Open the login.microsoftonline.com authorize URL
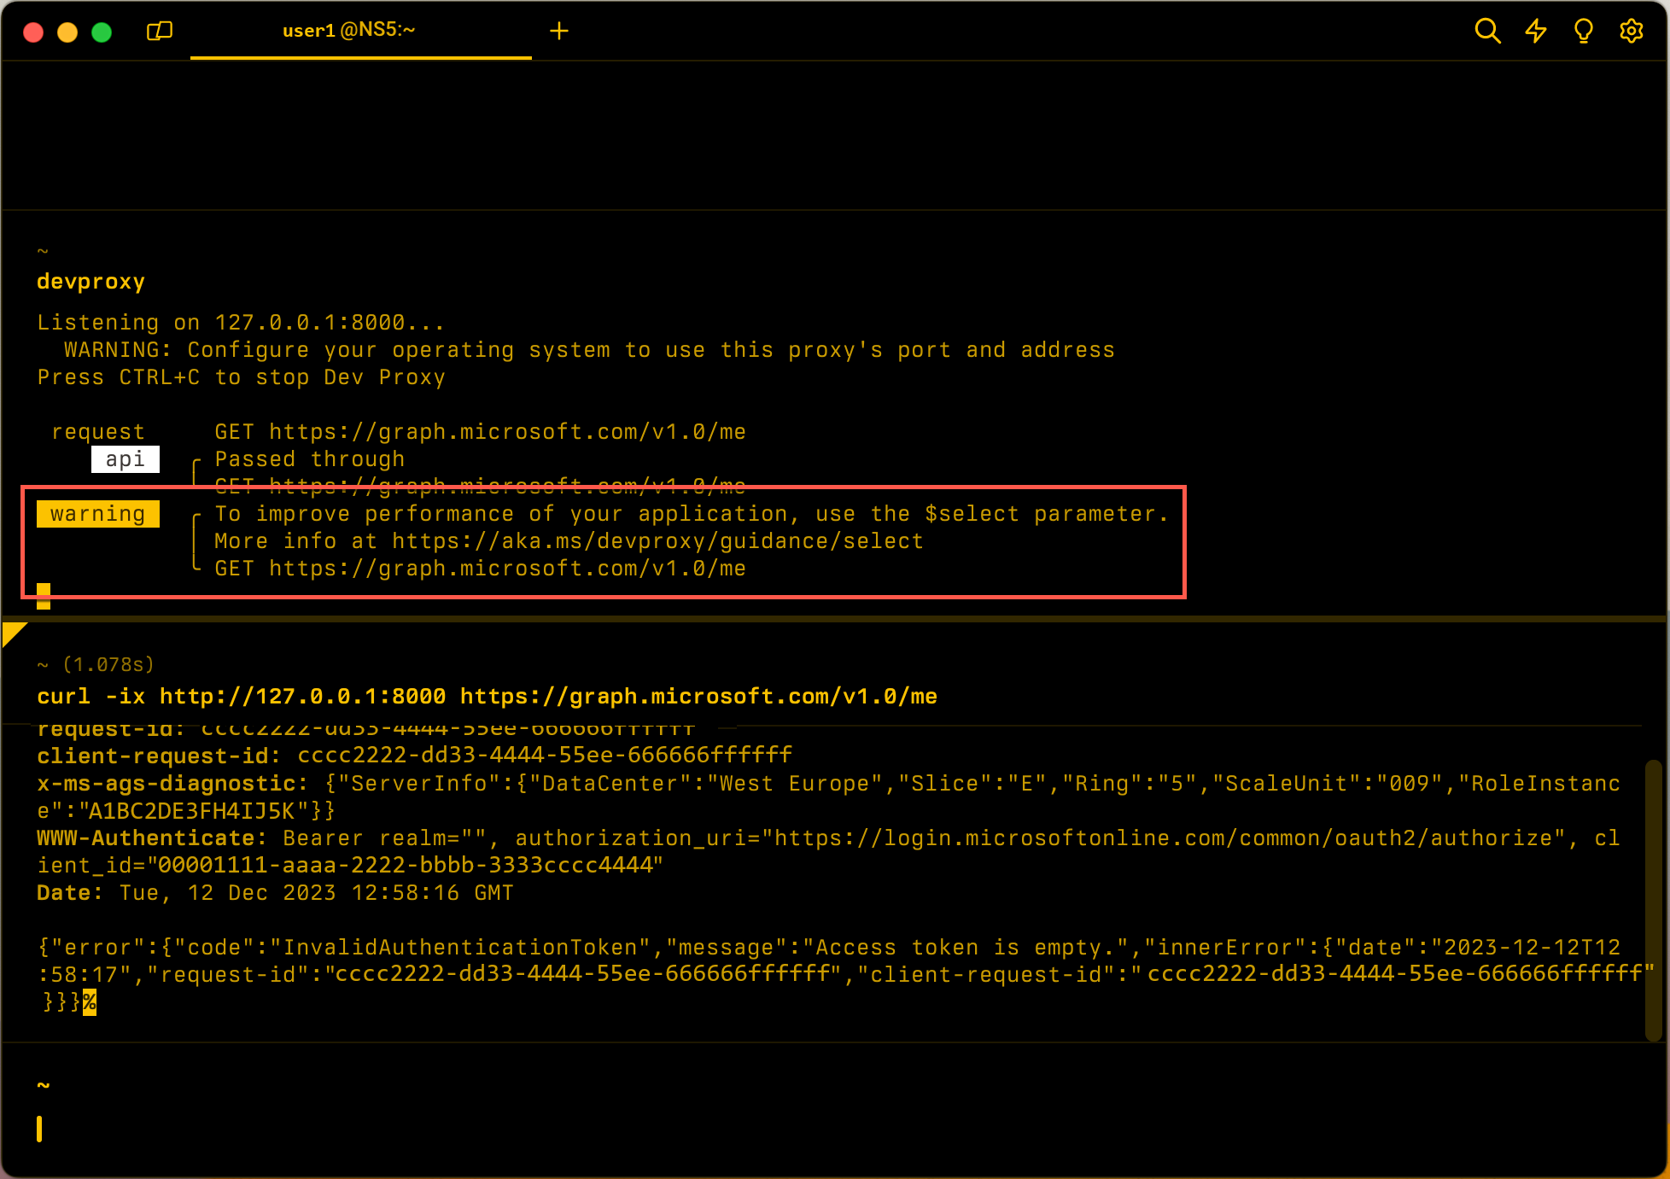Viewport: 1670px width, 1179px height. [x=1163, y=838]
